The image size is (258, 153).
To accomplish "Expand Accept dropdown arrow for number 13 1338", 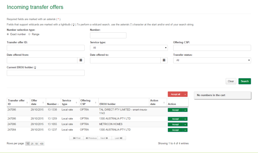I will pyautogui.click(x=185, y=110).
